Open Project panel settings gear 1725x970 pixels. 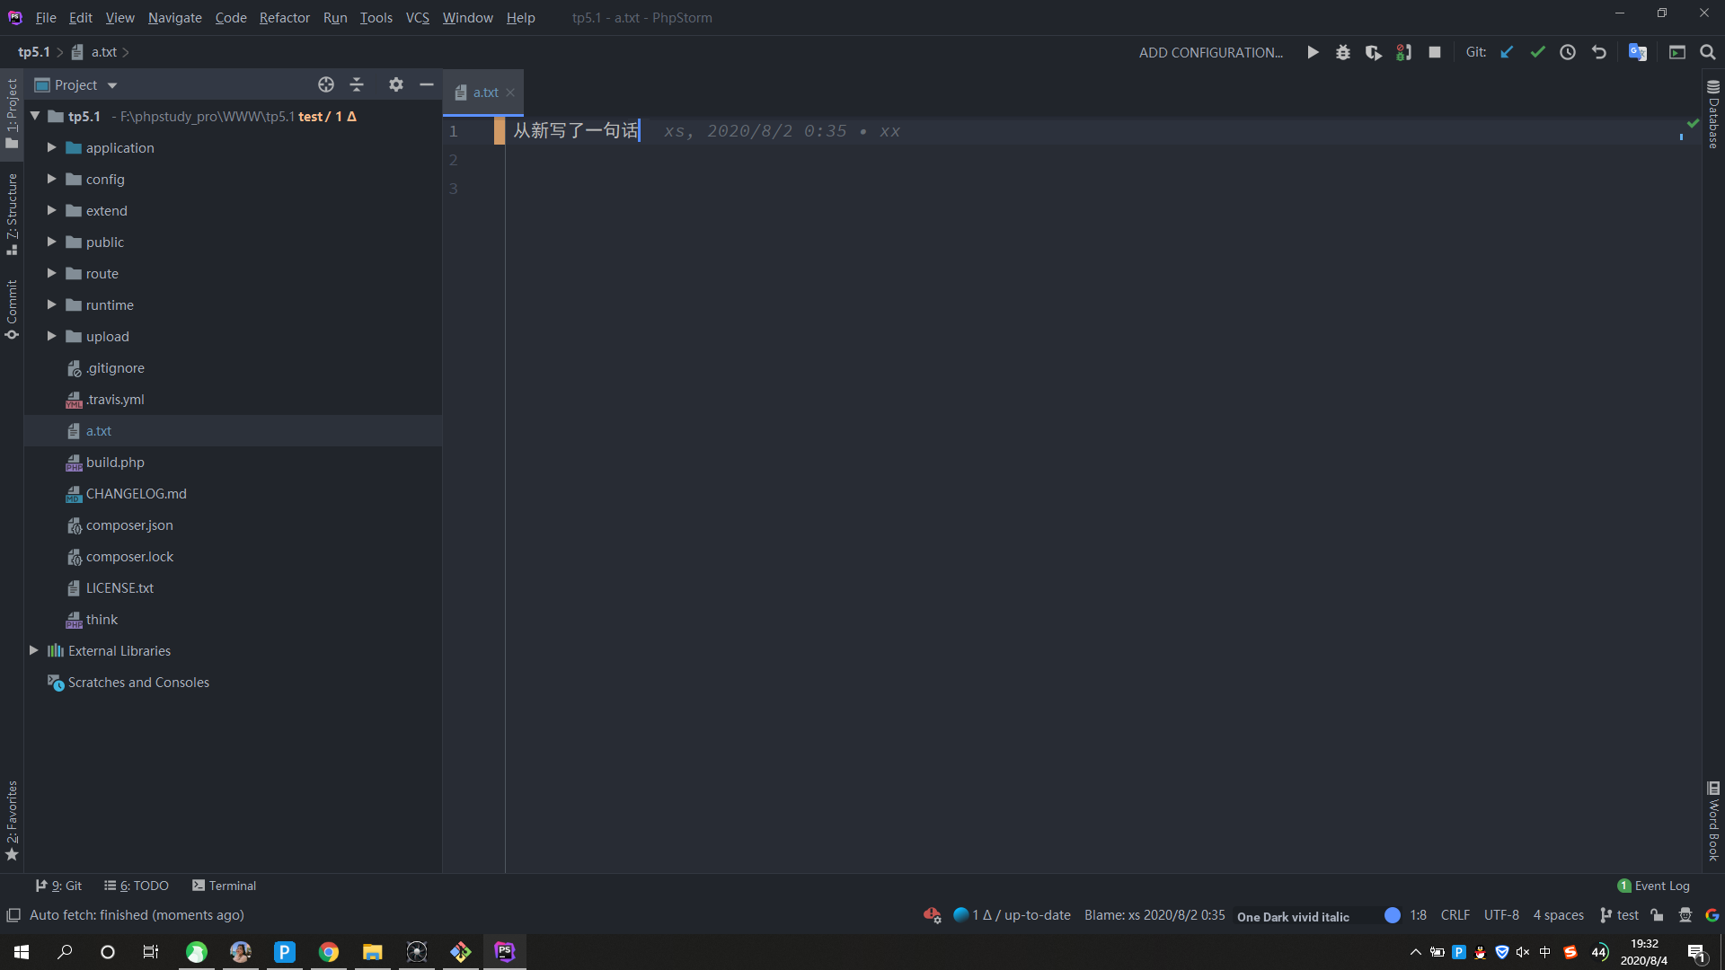coord(396,84)
